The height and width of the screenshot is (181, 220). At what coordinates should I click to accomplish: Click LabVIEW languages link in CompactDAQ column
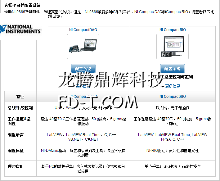pyautogui.click(x=83, y=137)
